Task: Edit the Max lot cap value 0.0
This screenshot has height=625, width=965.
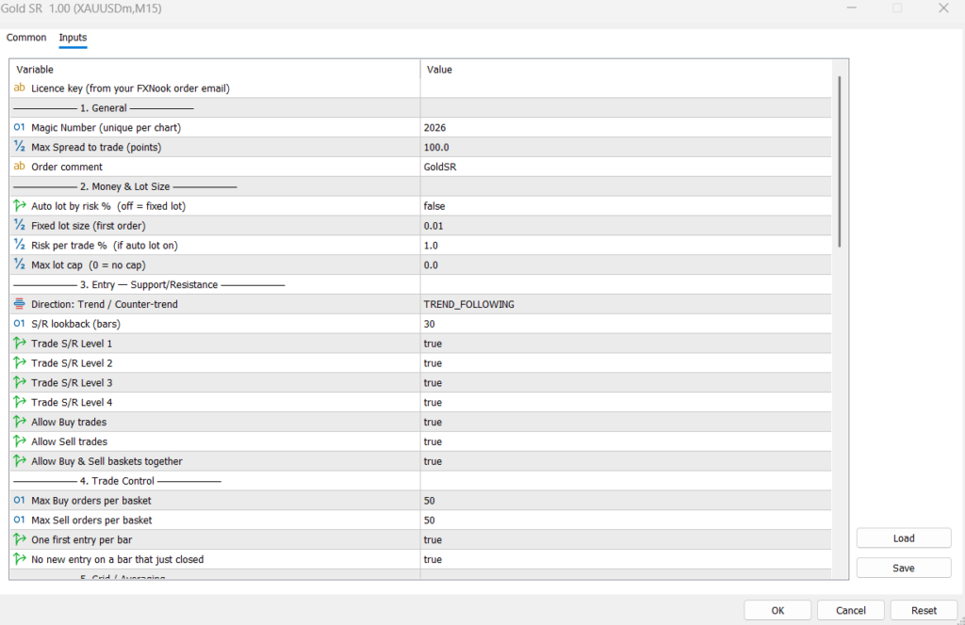Action: (x=626, y=264)
